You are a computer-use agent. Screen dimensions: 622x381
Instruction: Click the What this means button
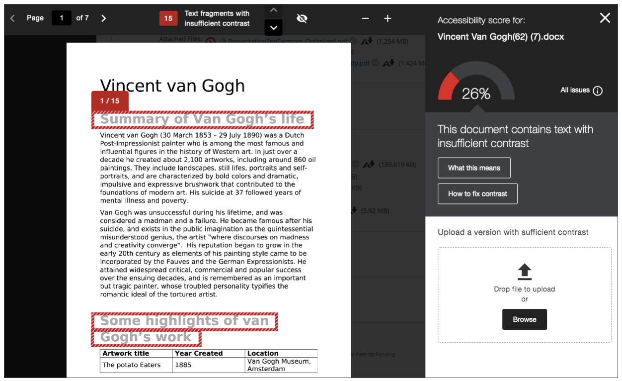point(474,168)
